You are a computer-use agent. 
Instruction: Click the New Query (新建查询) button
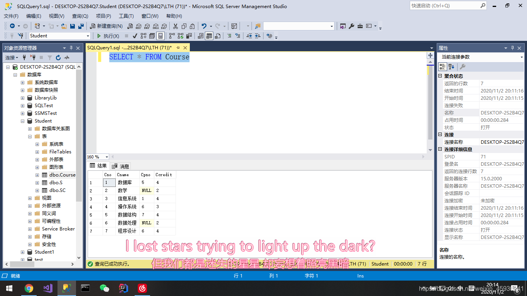tap(106, 26)
